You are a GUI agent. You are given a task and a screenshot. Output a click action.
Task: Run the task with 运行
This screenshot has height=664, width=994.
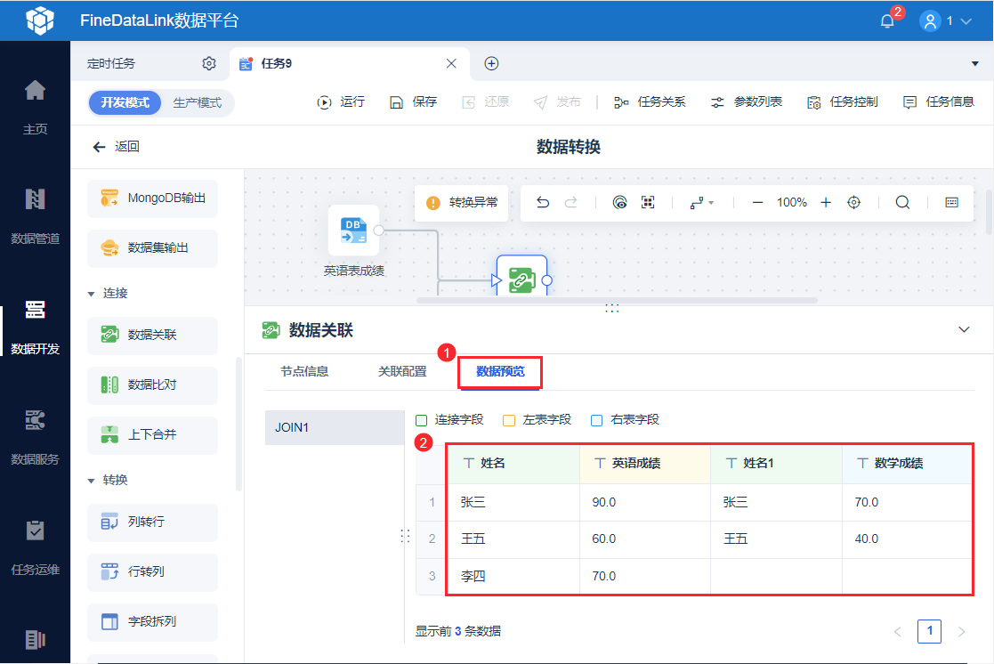coord(341,102)
